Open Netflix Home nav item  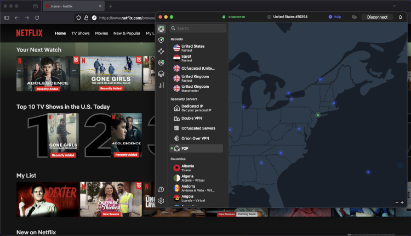coord(60,33)
